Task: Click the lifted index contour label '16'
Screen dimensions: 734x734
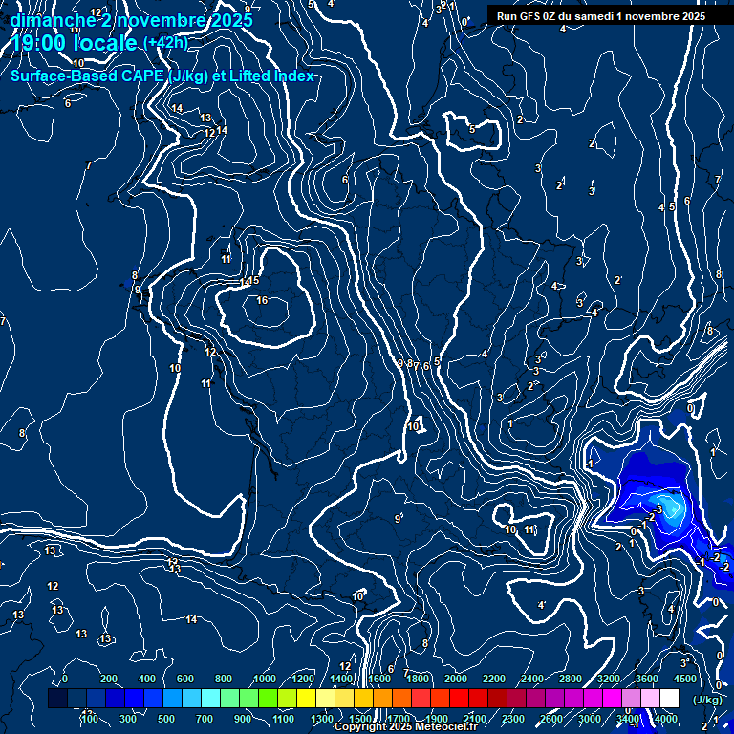Action: click(x=262, y=300)
